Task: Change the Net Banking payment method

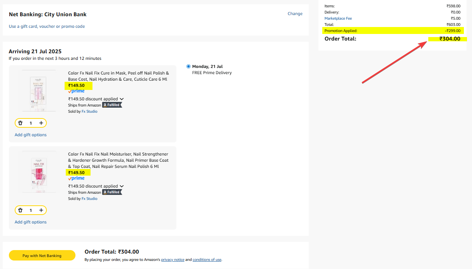Action: 295,14
